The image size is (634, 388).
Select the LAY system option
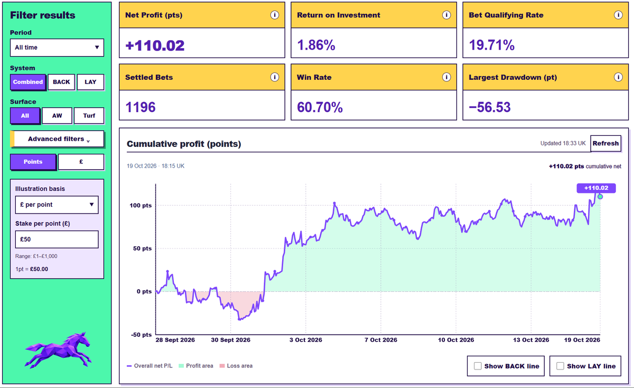coord(90,82)
